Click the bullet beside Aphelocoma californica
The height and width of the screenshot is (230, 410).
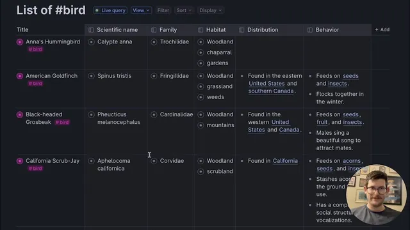coord(91,161)
